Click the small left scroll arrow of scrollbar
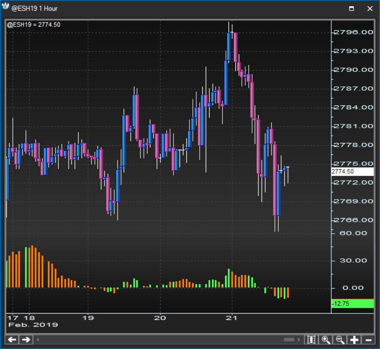This screenshot has width=380, height=349. 38,340
